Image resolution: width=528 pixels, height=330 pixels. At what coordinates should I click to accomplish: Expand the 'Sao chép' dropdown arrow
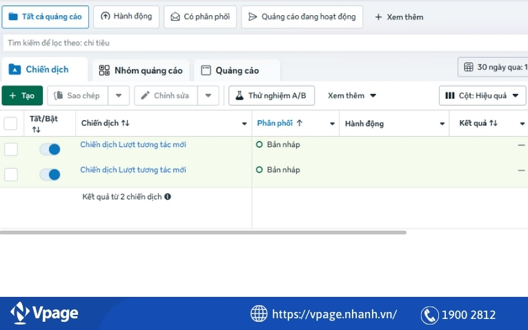pyautogui.click(x=119, y=96)
